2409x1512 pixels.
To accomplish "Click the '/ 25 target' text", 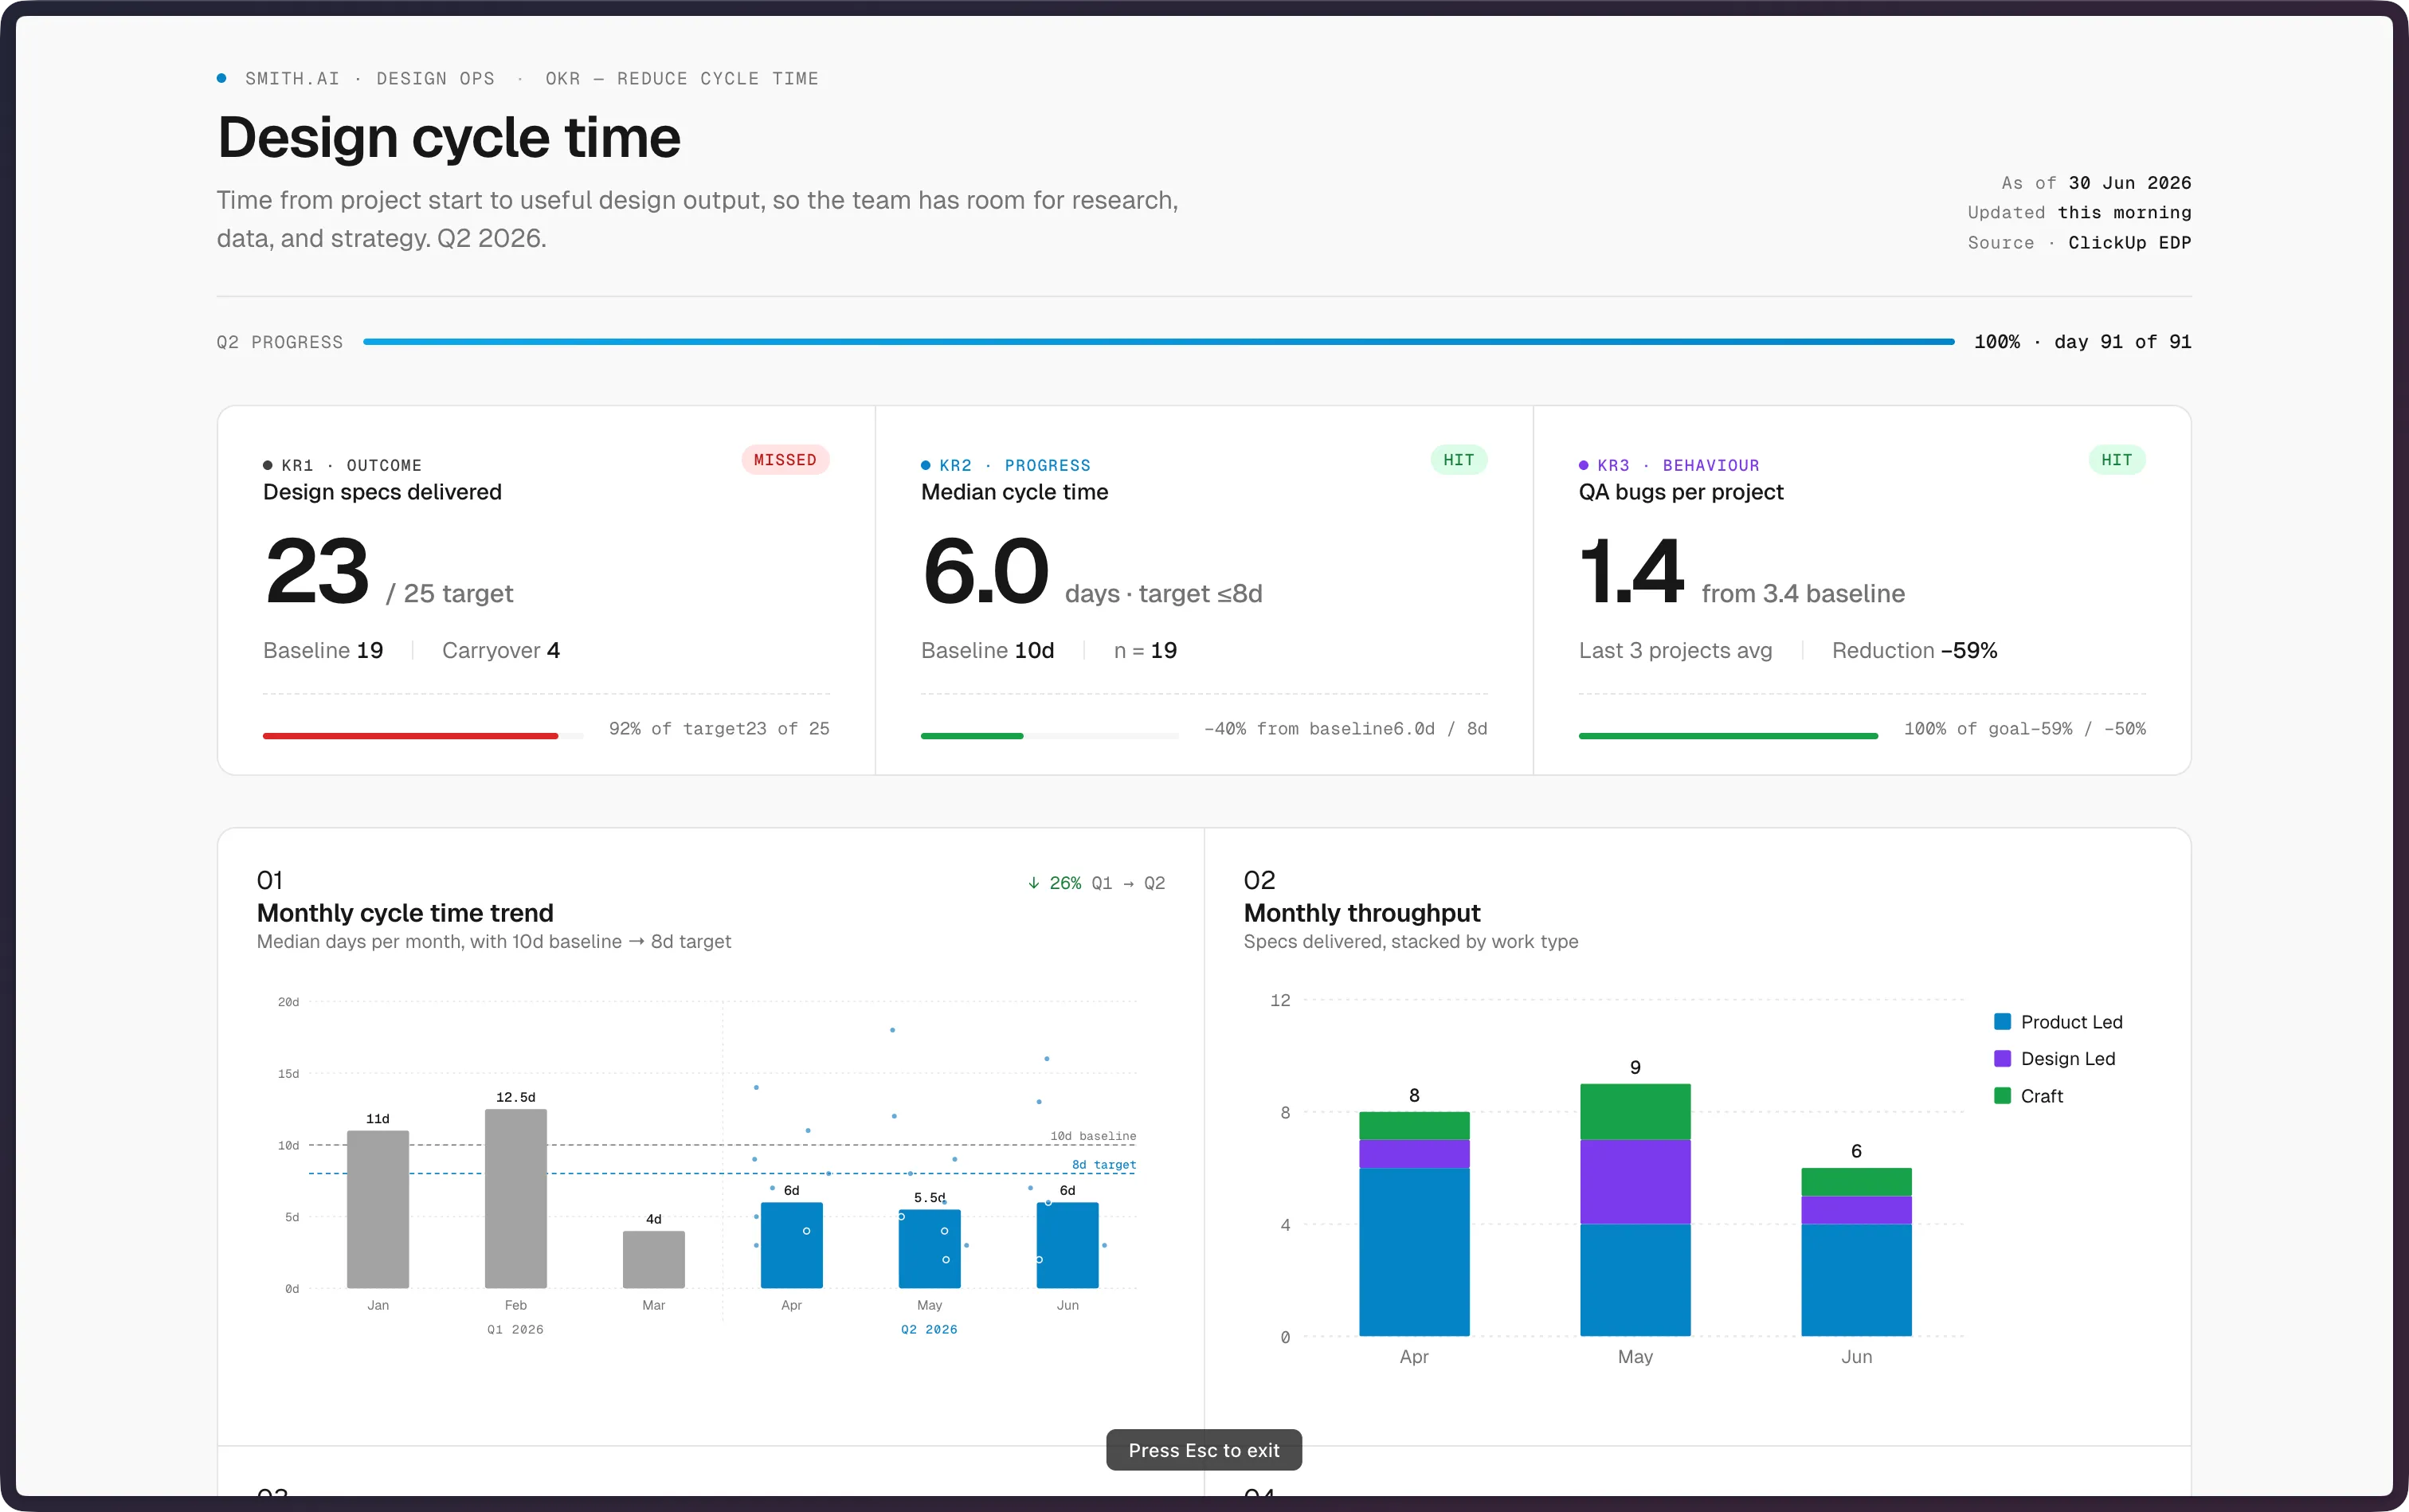I will (450, 594).
